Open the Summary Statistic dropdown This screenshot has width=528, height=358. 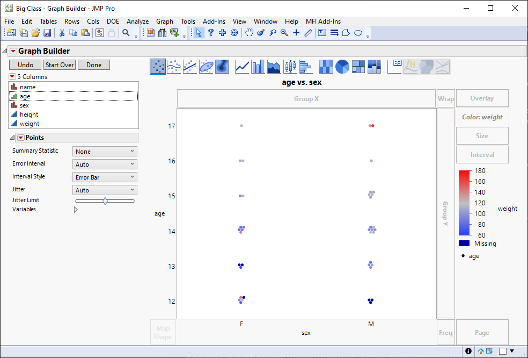[104, 151]
